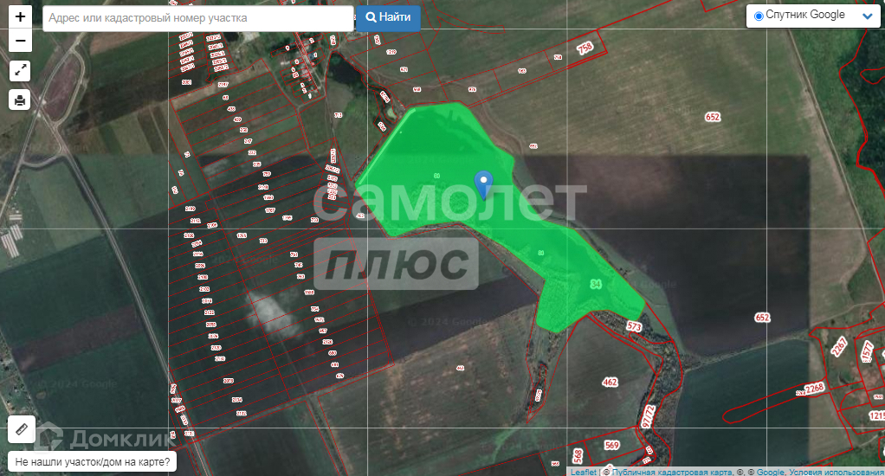885x476 pixels.
Task: Zoom out with the minus button
Action: tap(20, 41)
